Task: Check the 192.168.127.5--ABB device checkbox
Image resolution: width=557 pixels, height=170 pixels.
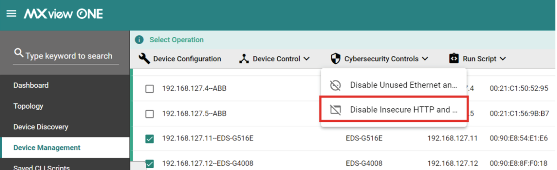Action: coord(149,114)
